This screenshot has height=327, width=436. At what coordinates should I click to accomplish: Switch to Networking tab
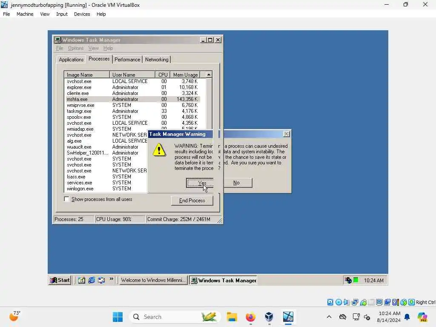(157, 60)
